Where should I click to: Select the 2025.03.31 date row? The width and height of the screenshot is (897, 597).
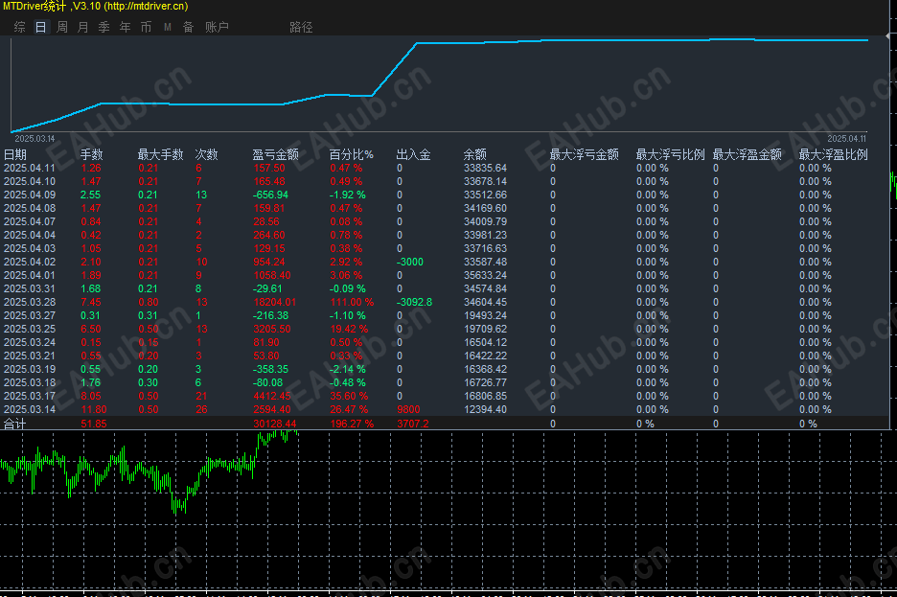pos(29,288)
